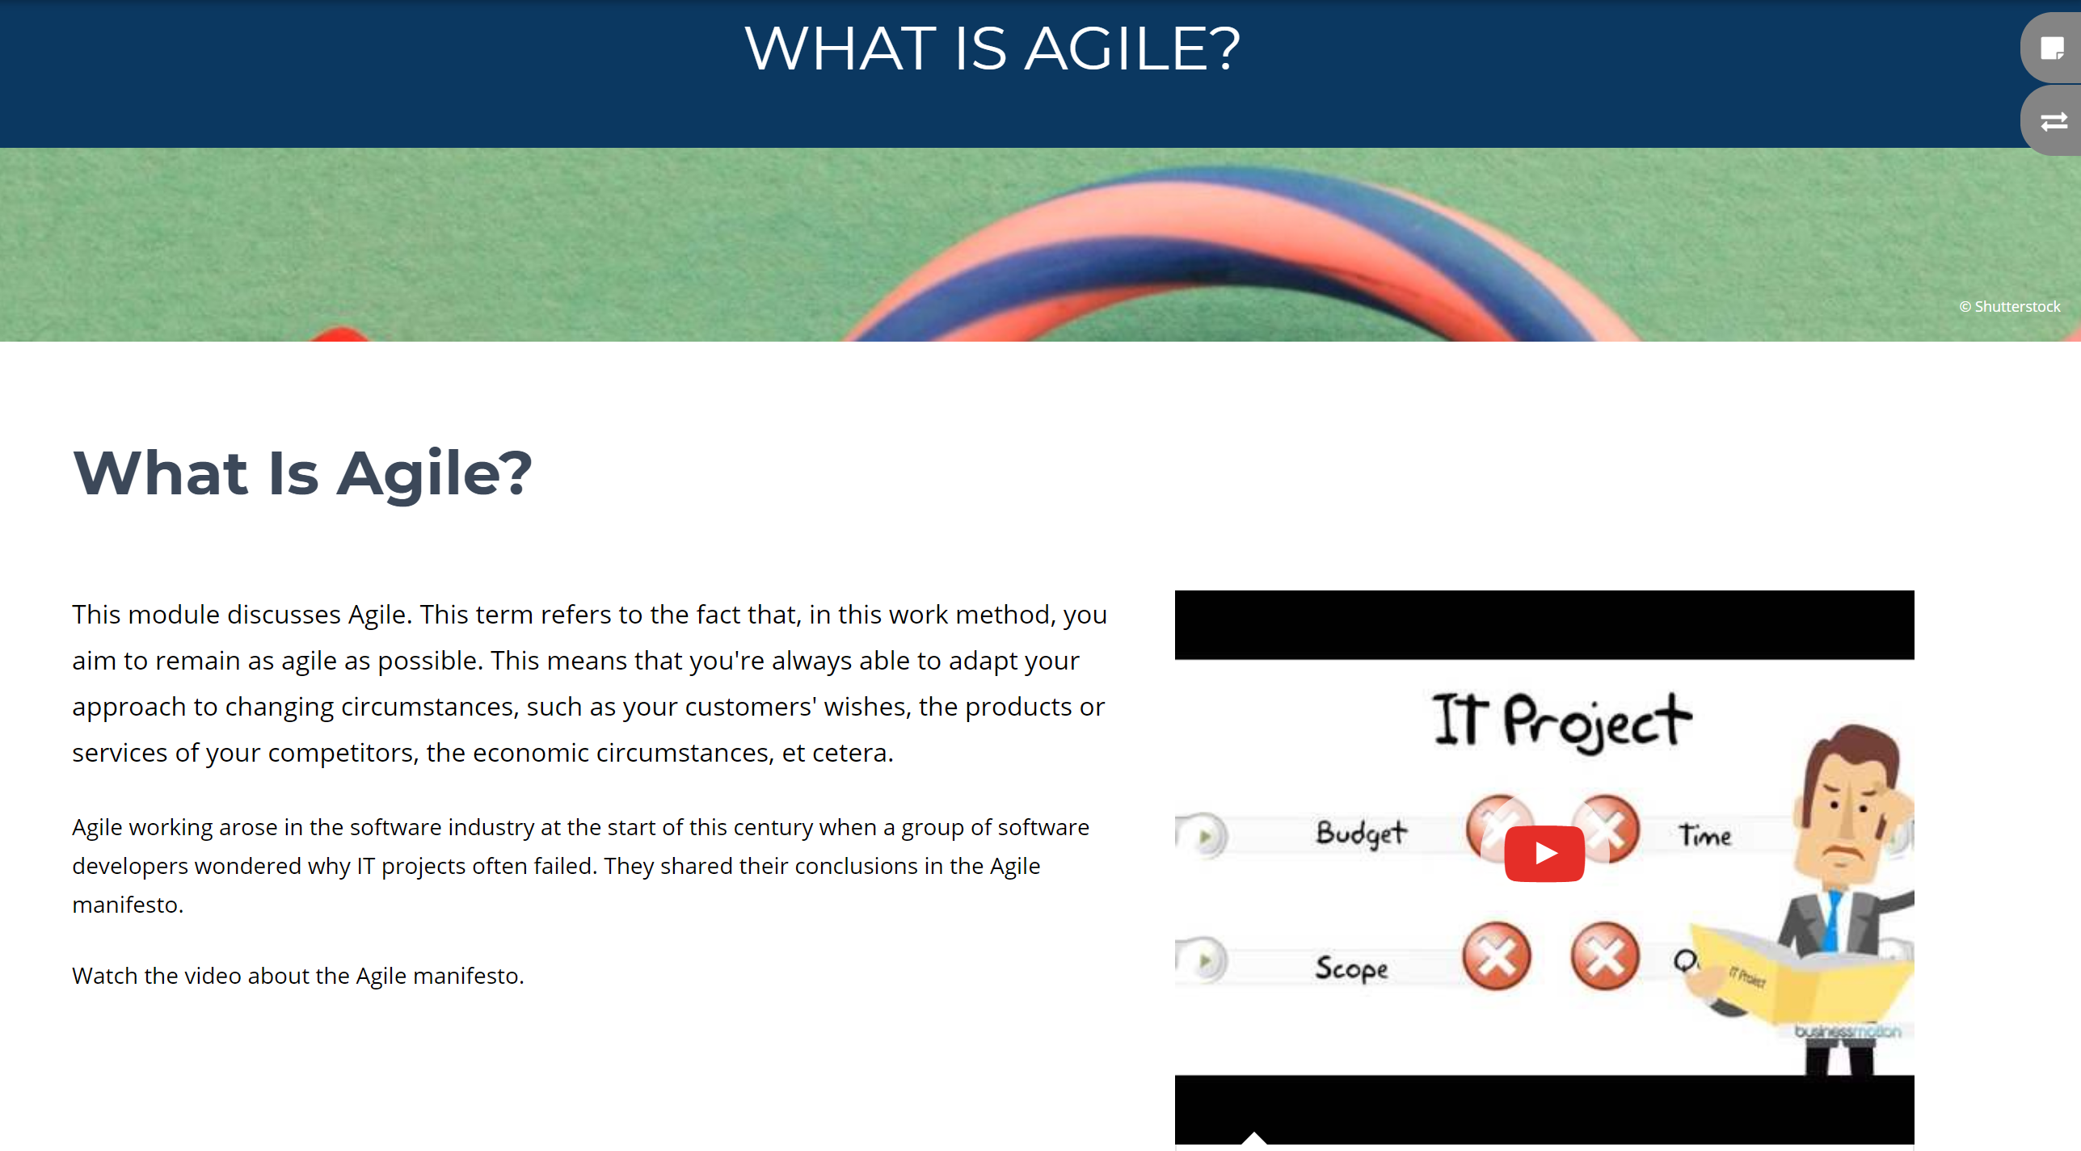This screenshot has width=2081, height=1151.
Task: Click the second red X in Scope row
Action: (x=1605, y=956)
